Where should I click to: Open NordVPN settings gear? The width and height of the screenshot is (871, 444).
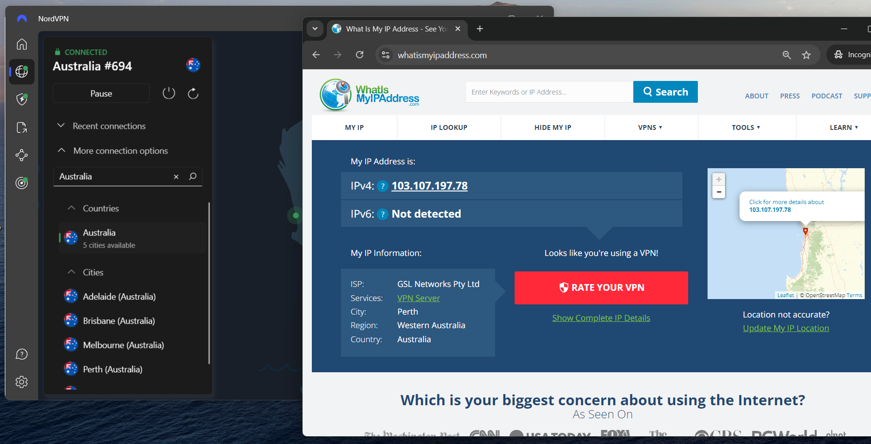pyautogui.click(x=21, y=381)
